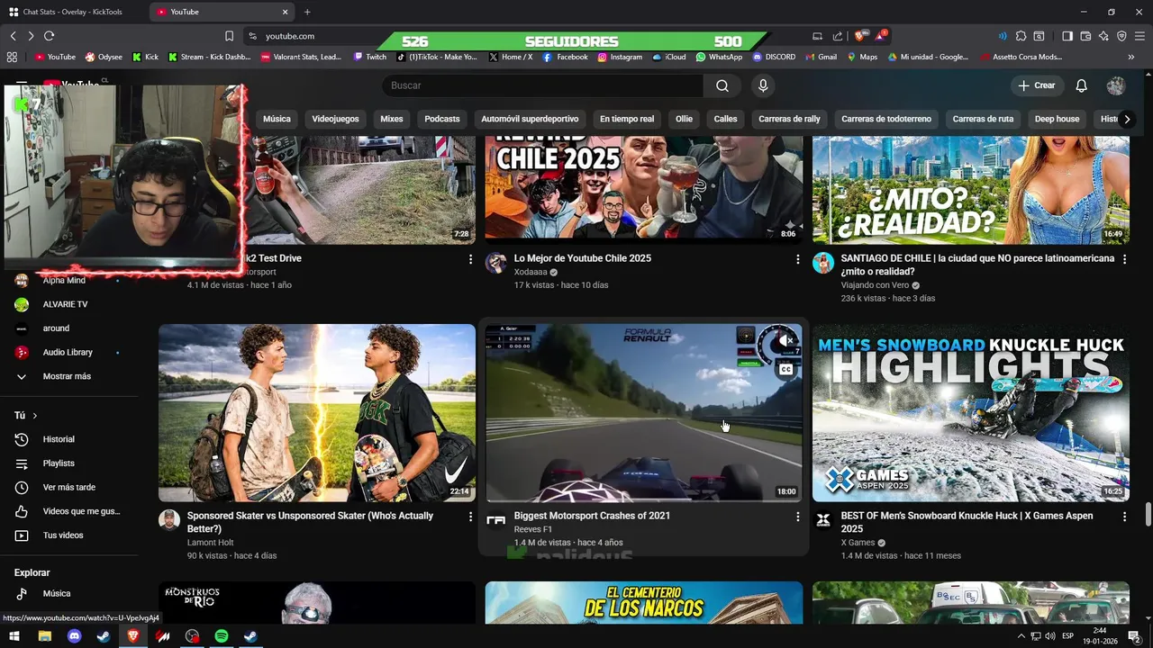Open Sponsored Skater vs Unsponsored thumbnail

(x=317, y=413)
